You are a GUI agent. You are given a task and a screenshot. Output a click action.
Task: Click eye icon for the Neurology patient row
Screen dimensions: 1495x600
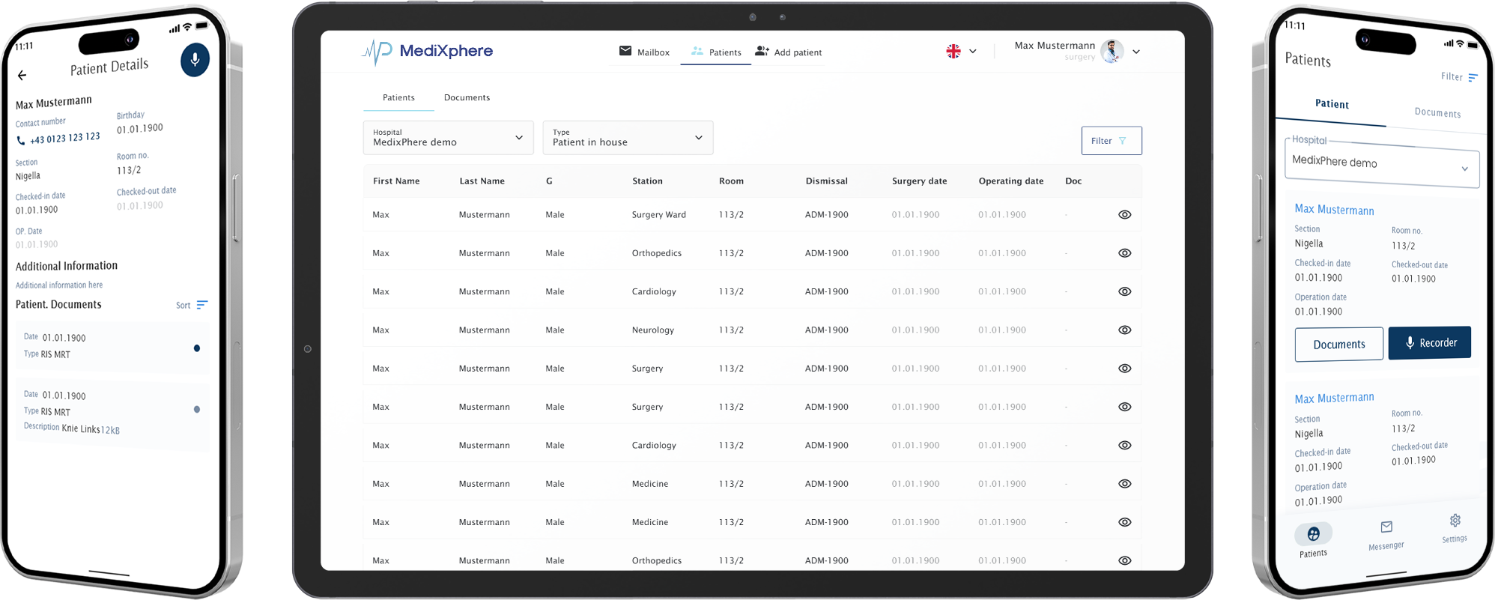click(x=1124, y=330)
